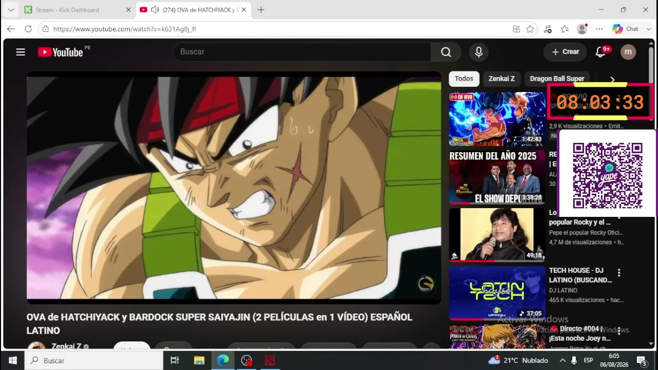Reload the page with the refresh icon
Screen dimensions: 658x370
[x=28, y=29]
